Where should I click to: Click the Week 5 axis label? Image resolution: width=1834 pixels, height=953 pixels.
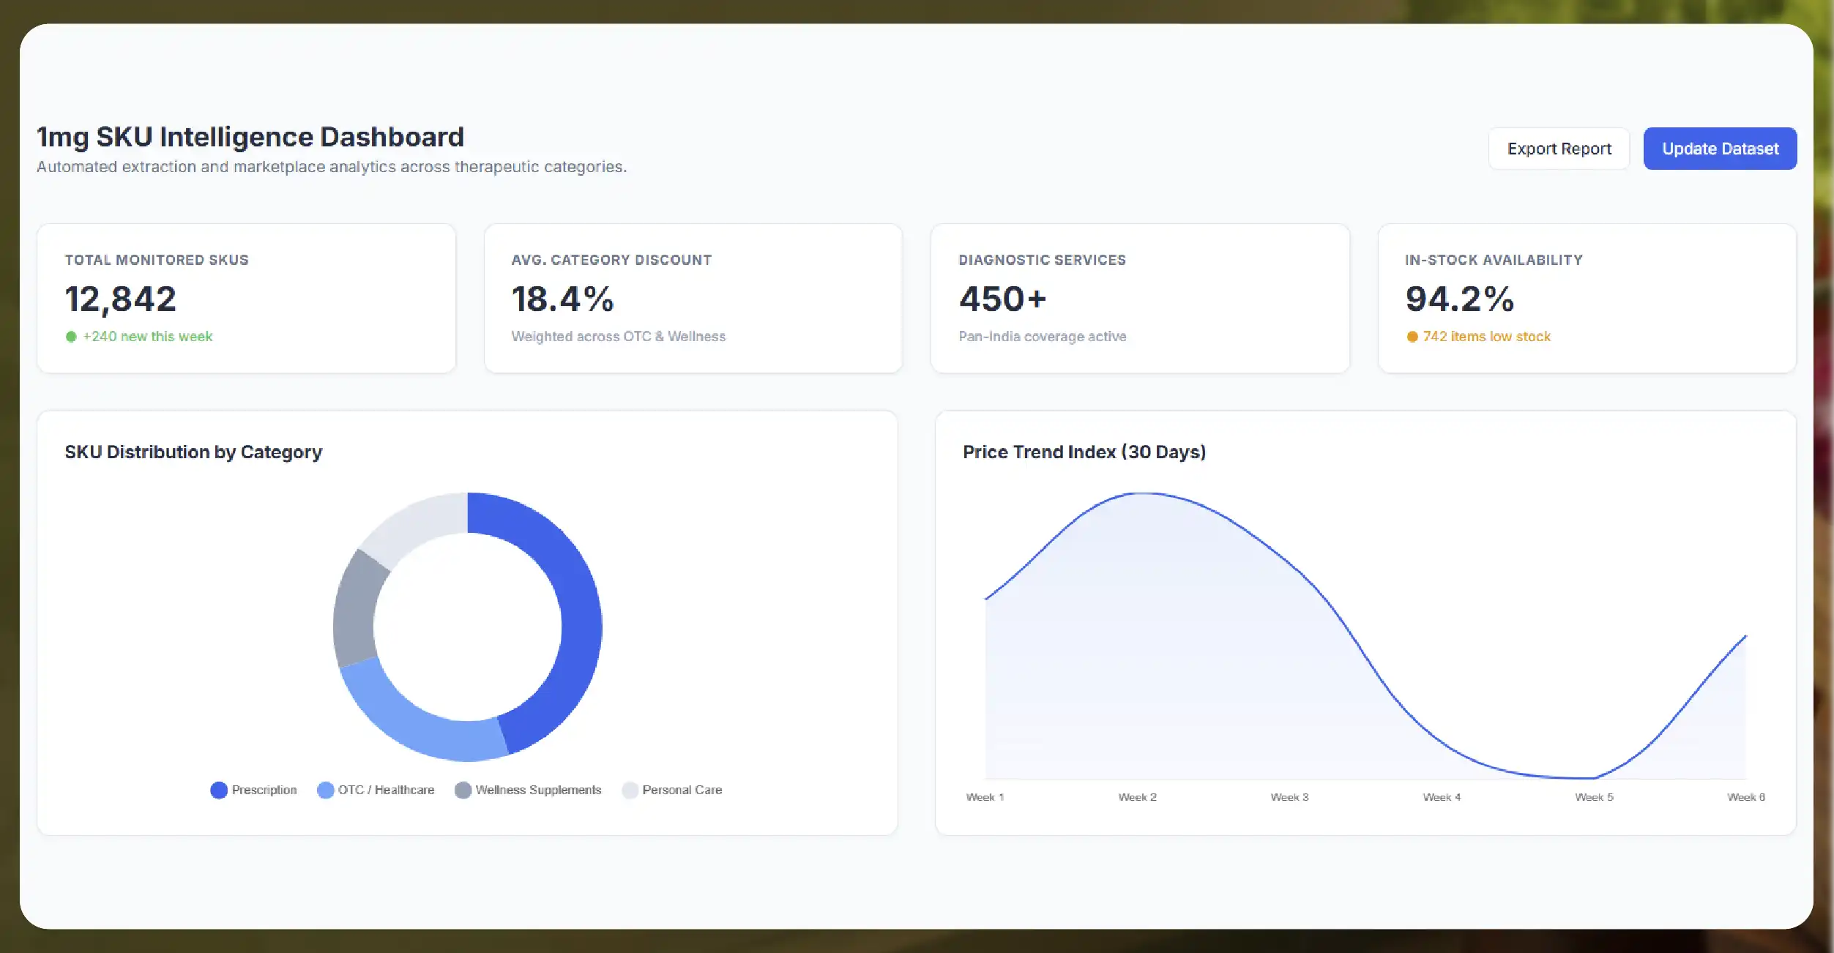[1594, 797]
